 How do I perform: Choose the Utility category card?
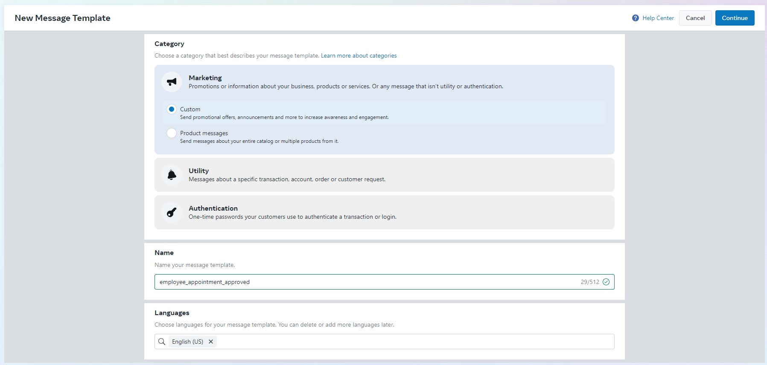pos(384,175)
